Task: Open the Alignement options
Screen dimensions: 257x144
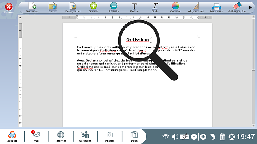Action: pyautogui.click(x=196, y=7)
